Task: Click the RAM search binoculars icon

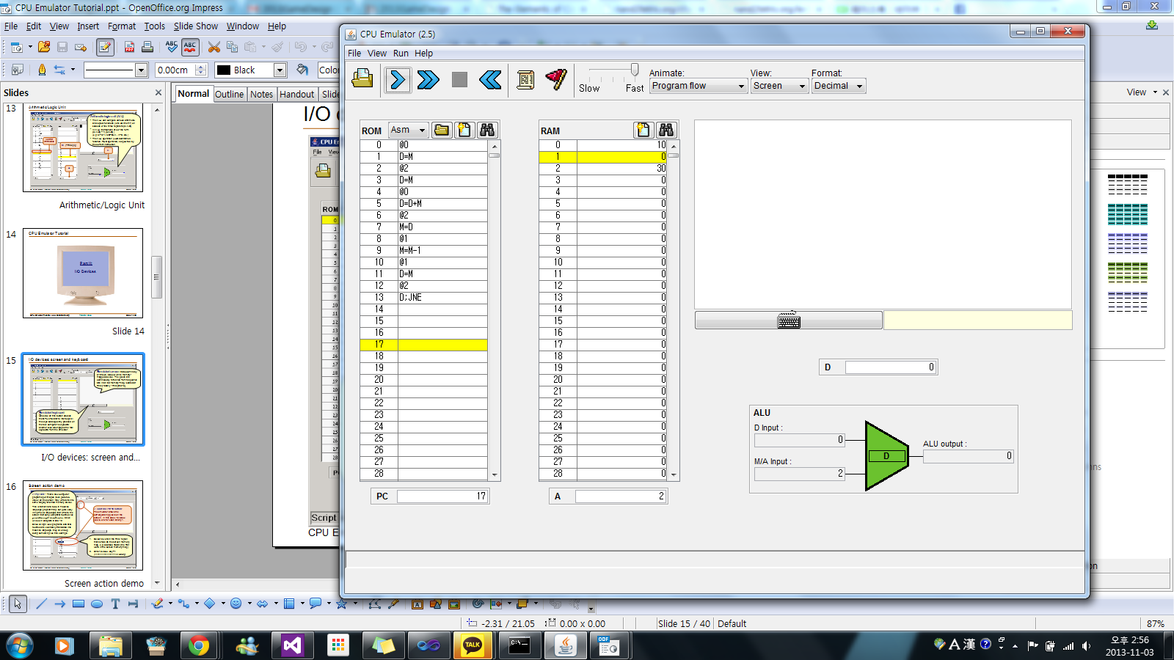Action: (x=666, y=130)
